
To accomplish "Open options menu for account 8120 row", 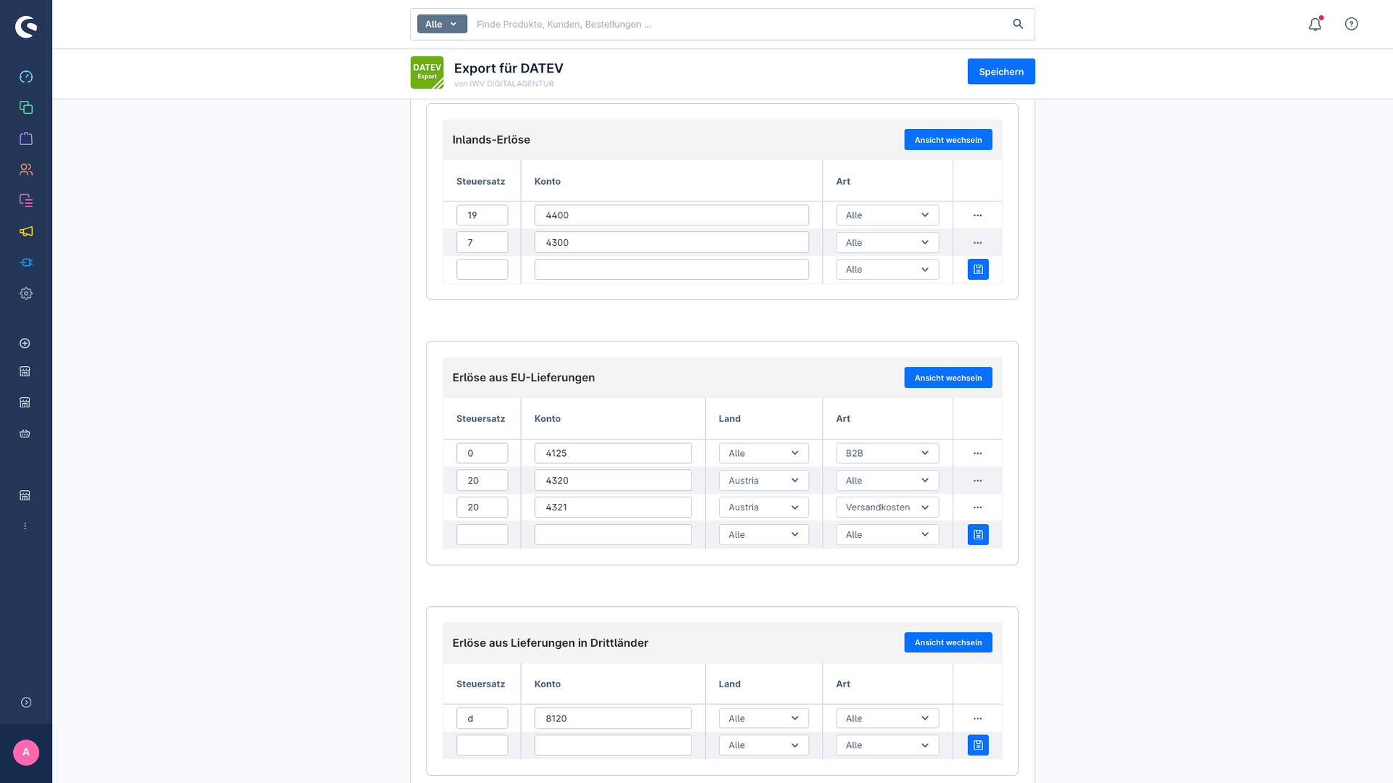I will point(977,718).
